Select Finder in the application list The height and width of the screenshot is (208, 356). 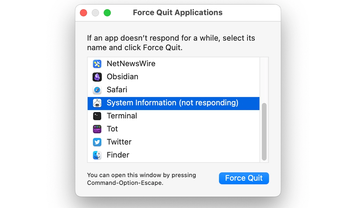pos(146,155)
